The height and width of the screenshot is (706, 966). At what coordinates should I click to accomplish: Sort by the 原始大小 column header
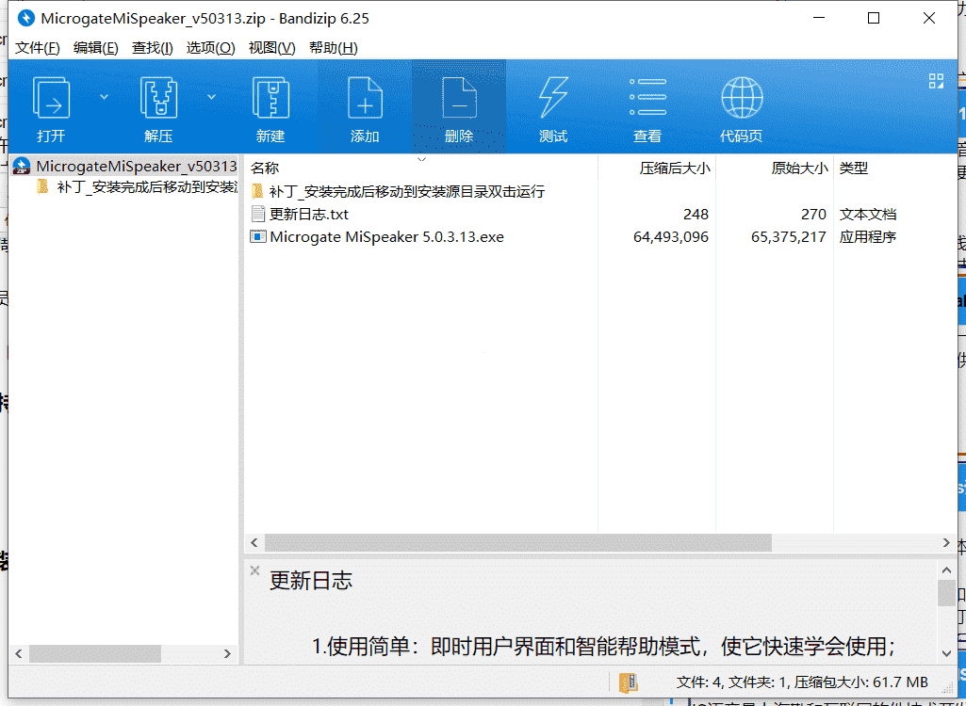(799, 168)
